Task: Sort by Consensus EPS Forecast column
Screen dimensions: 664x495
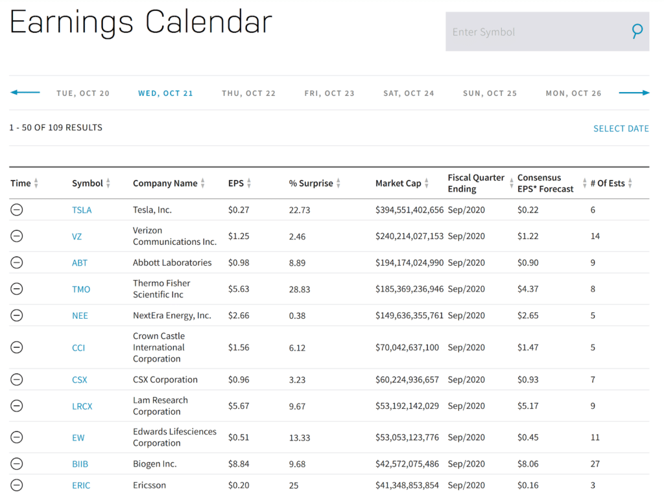Action: point(585,183)
